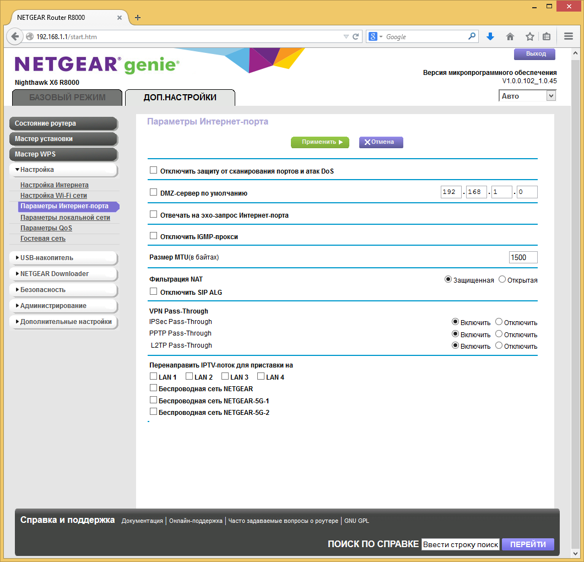
Task: Open Параметры локальной сети link
Action: coord(65,218)
